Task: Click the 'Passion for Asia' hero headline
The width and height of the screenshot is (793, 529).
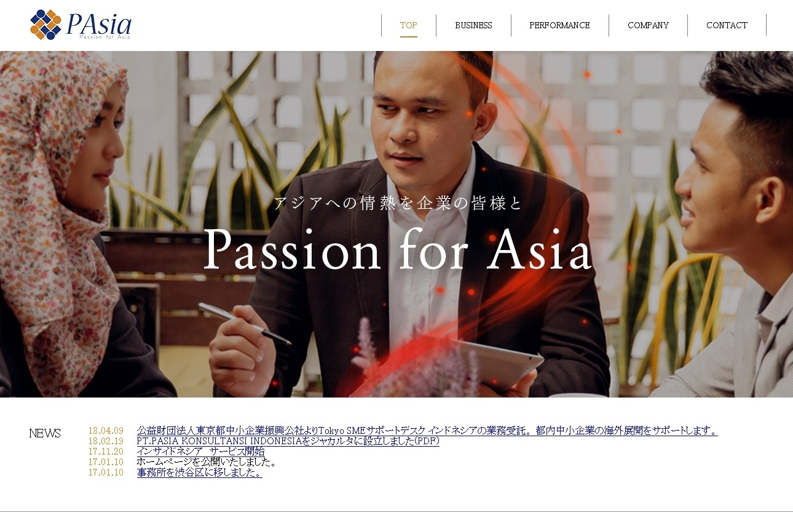Action: point(397,250)
